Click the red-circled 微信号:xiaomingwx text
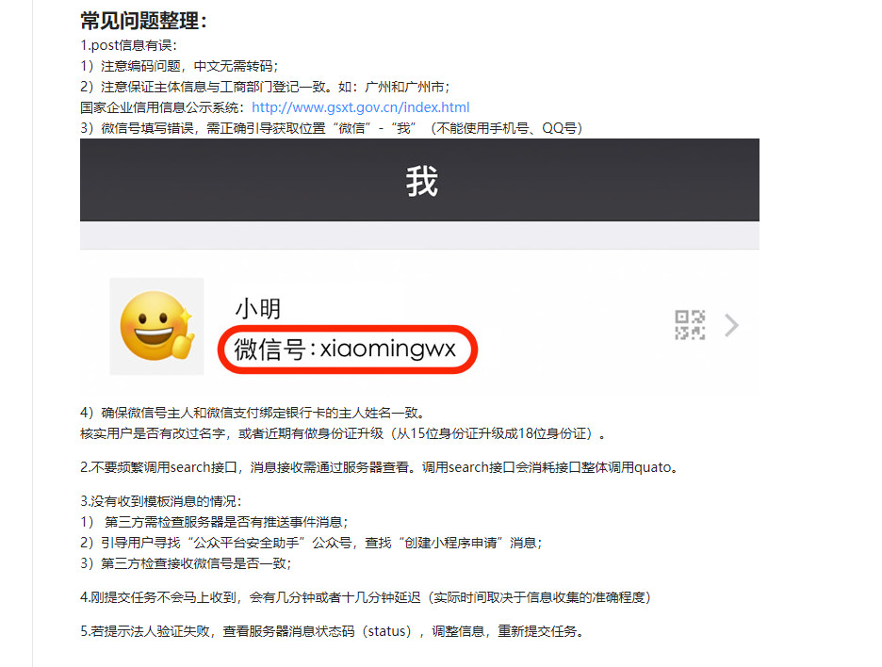Screen dimensions: 882x667 click(x=345, y=350)
